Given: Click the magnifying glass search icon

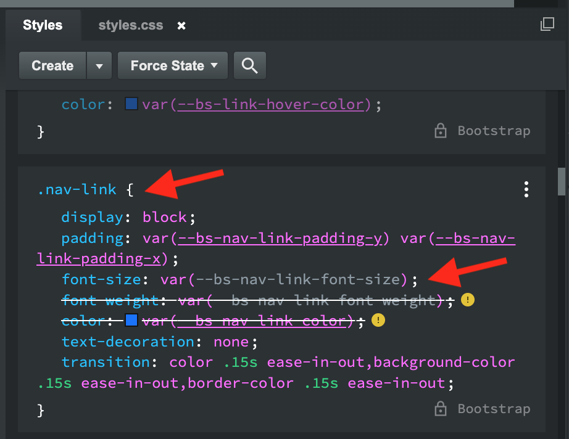Looking at the screenshot, I should tap(249, 65).
